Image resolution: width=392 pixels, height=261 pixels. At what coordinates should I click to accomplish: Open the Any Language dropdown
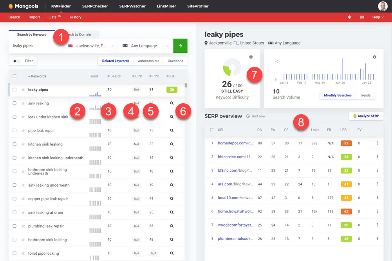pos(145,46)
